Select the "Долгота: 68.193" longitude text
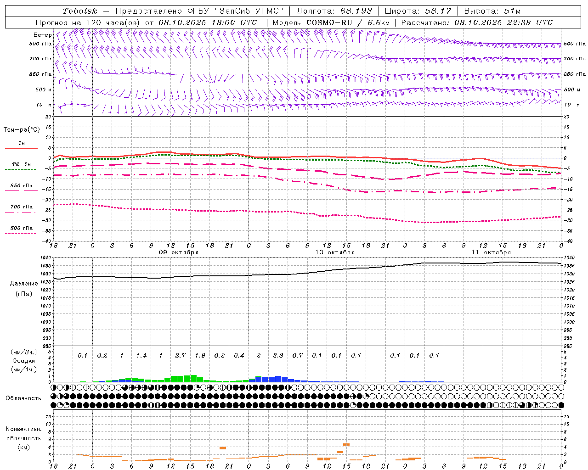 point(334,11)
